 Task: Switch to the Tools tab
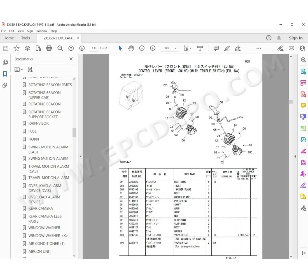tap(25, 38)
